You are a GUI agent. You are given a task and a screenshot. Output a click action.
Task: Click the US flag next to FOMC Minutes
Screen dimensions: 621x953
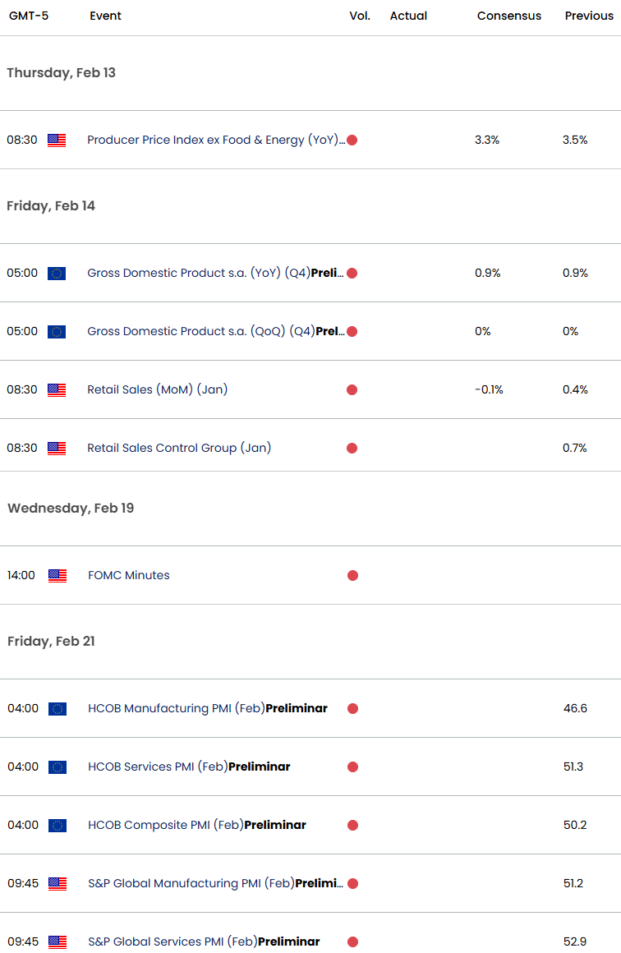(57, 576)
